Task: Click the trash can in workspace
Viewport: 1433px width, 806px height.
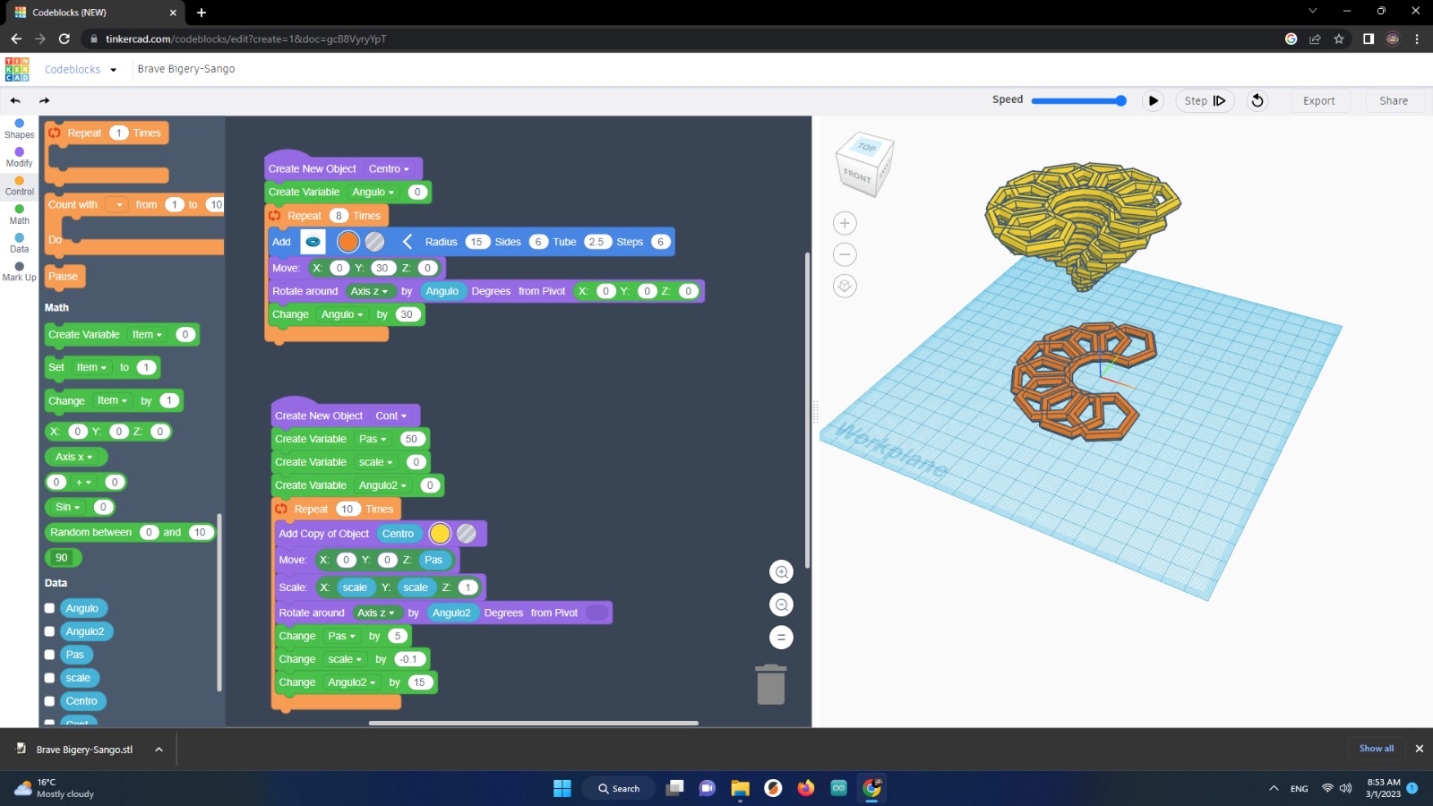Action: (771, 684)
